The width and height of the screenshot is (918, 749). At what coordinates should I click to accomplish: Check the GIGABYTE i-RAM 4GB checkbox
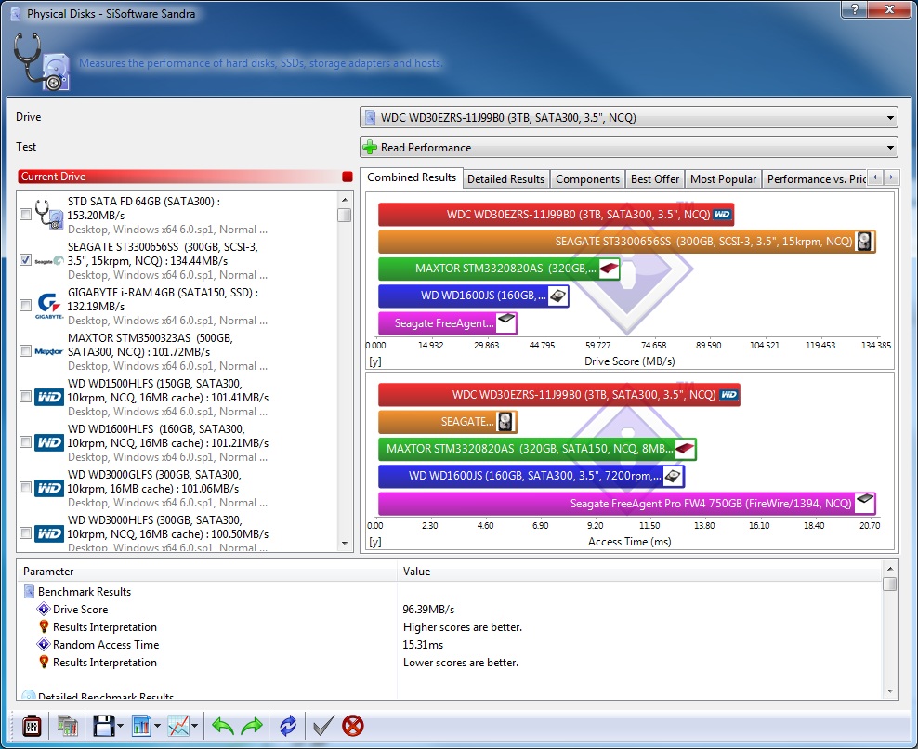pos(25,305)
